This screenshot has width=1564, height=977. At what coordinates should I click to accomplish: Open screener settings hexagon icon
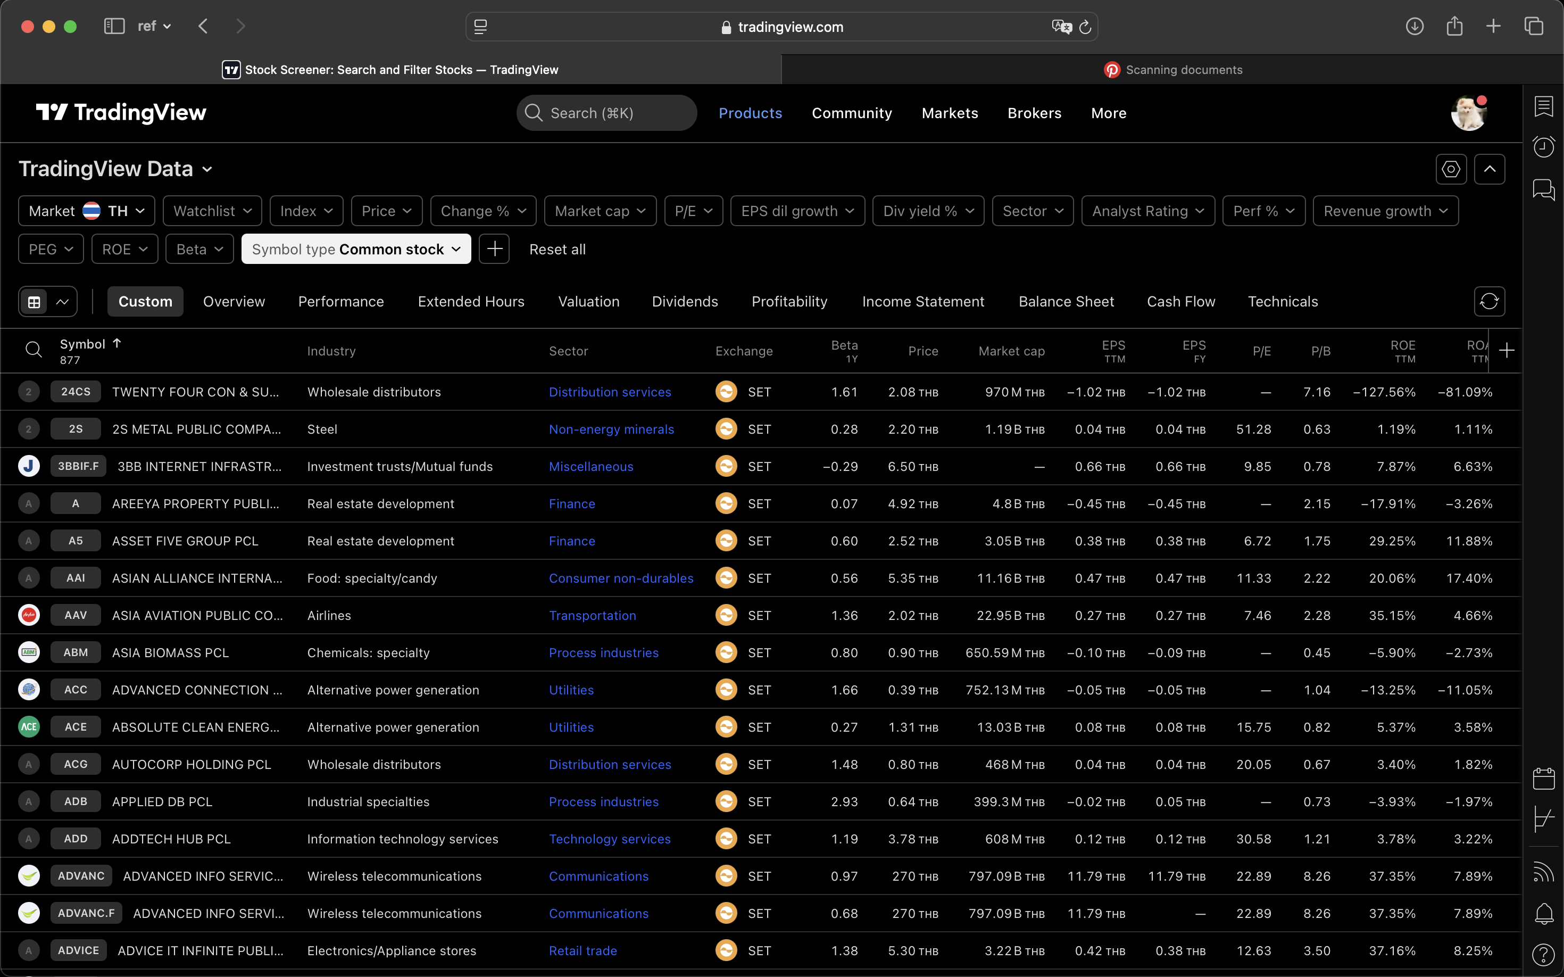point(1451,169)
